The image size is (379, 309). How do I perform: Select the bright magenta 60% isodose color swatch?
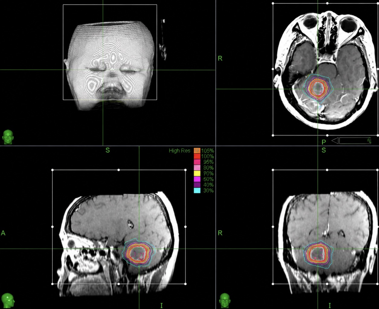[197, 179]
